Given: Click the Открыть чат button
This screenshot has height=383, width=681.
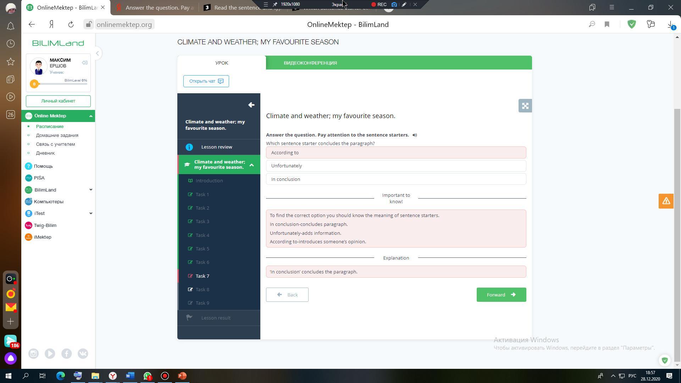Looking at the screenshot, I should coord(206,81).
